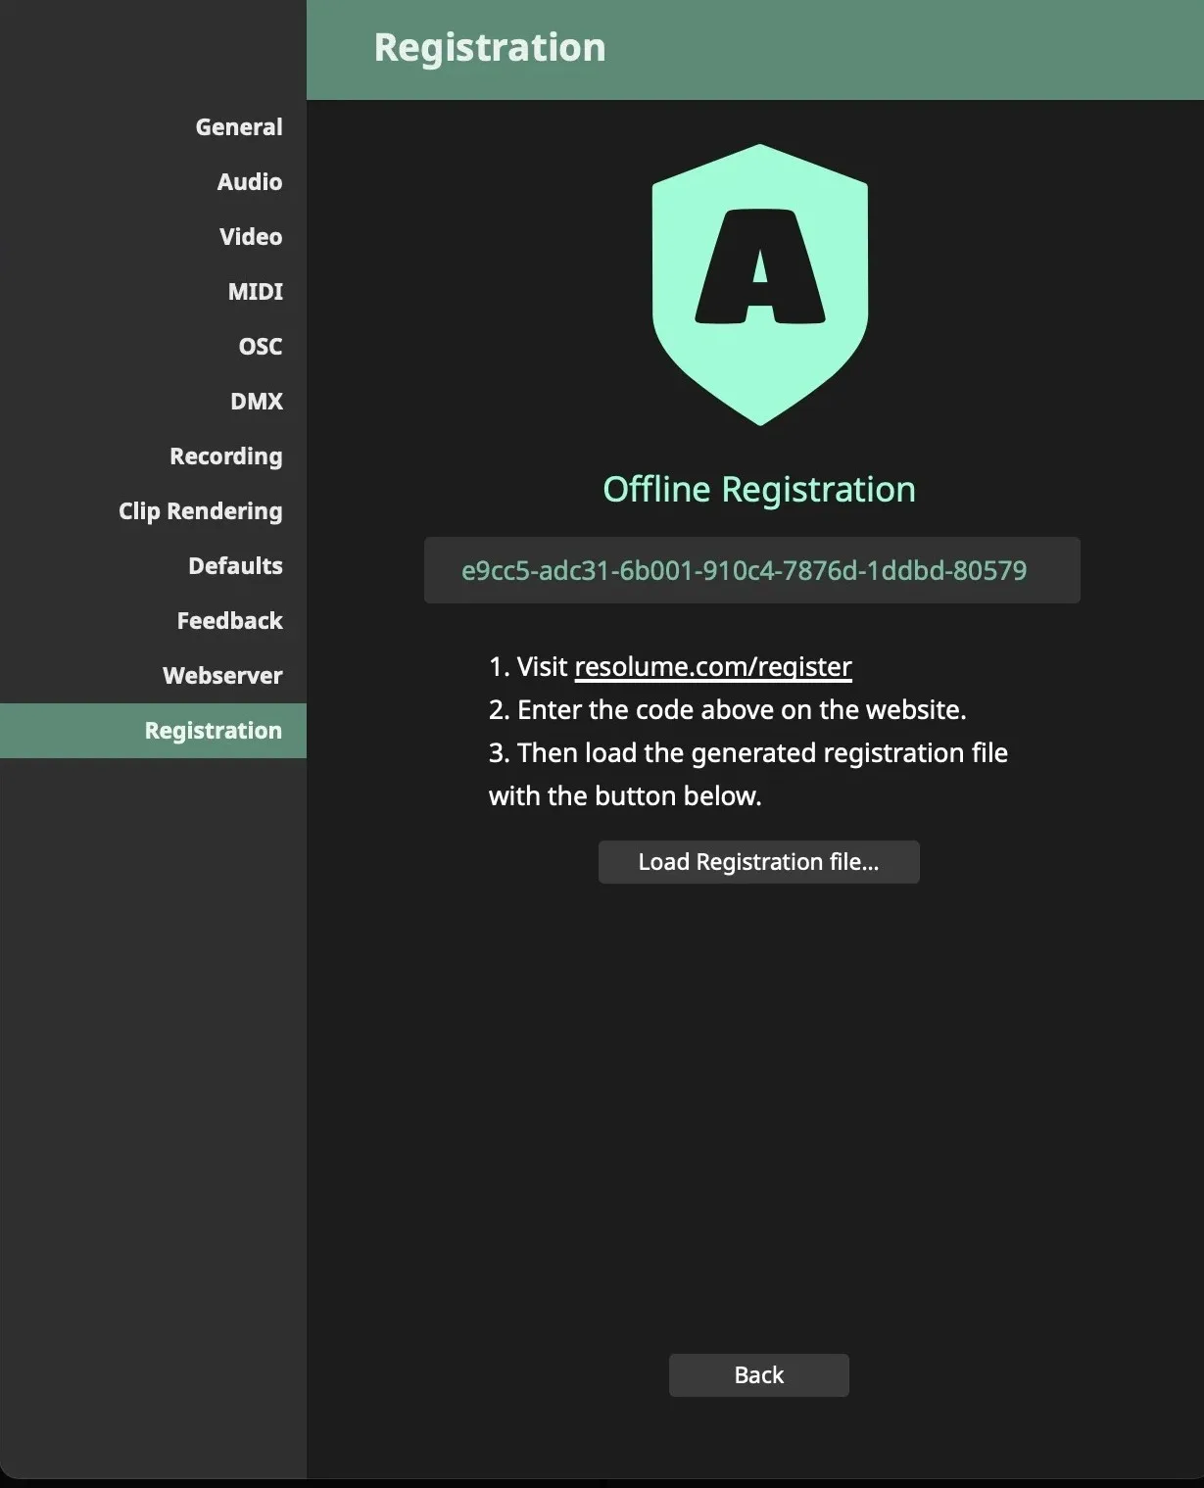The image size is (1204, 1488).
Task: Click the Back button
Action: click(759, 1375)
